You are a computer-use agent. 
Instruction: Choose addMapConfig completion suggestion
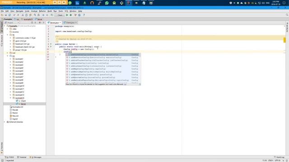[103, 69]
